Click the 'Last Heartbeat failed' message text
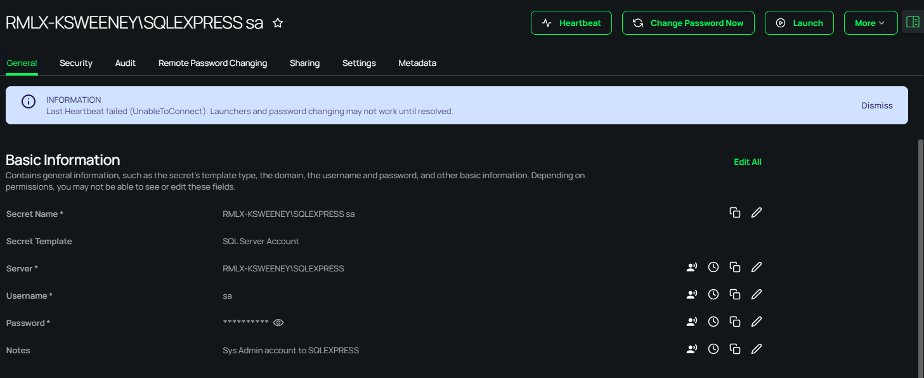 (249, 112)
